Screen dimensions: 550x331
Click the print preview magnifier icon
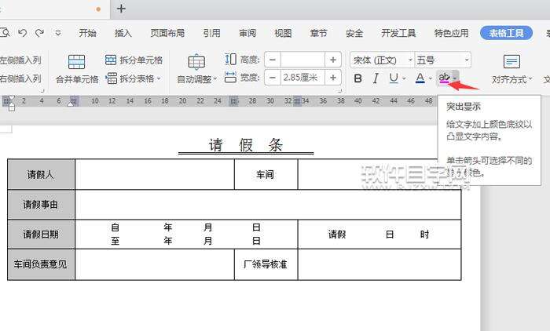pyautogui.click(x=5, y=33)
